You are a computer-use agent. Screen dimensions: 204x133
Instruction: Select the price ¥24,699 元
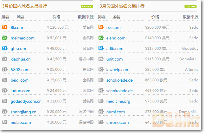click(57, 90)
